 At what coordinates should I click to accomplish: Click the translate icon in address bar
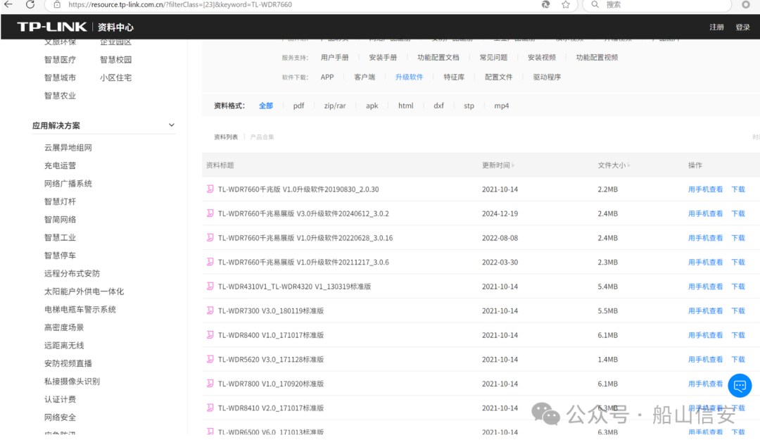[x=546, y=4]
